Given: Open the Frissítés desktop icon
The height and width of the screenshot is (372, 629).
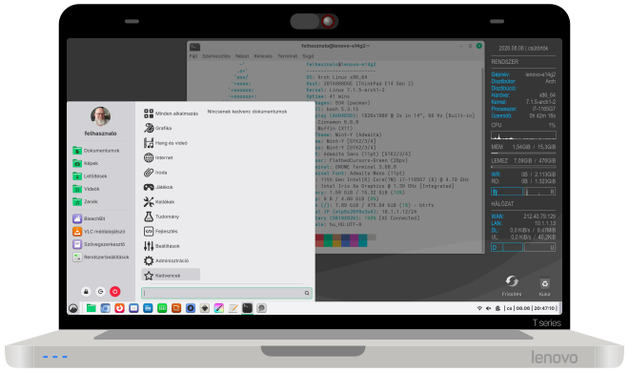Looking at the screenshot, I should tap(512, 285).
